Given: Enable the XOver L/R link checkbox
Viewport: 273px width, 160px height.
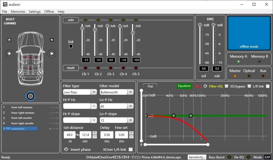Looking at the screenshot, I should coord(131,149).
